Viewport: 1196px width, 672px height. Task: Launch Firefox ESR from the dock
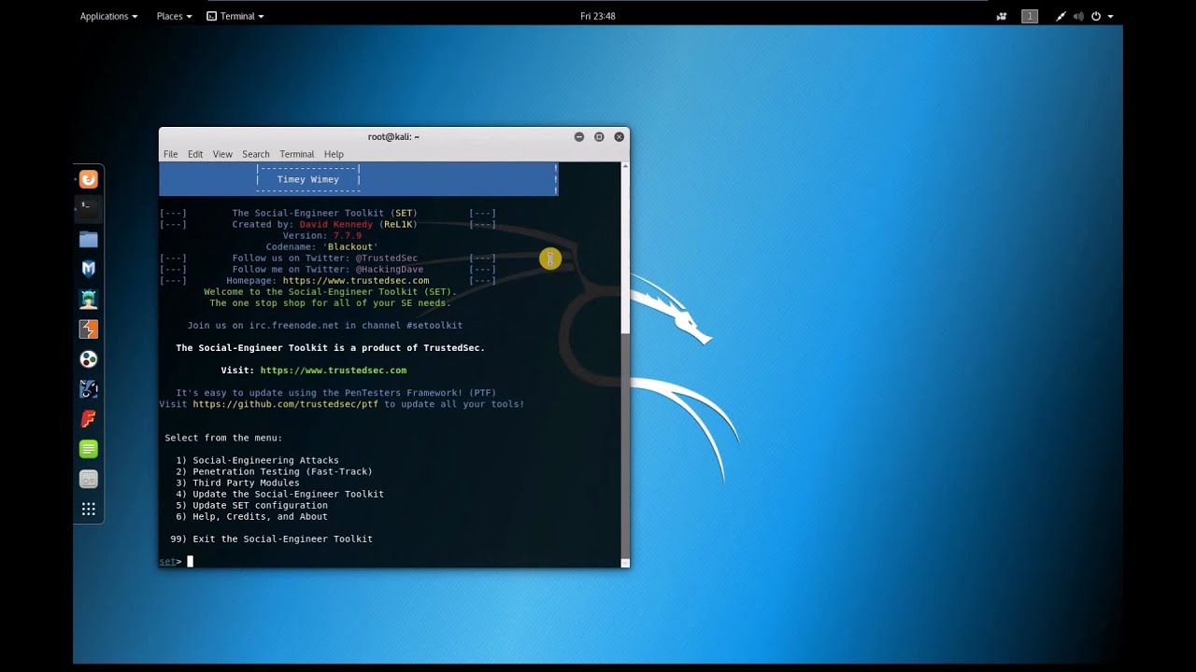[x=89, y=179]
